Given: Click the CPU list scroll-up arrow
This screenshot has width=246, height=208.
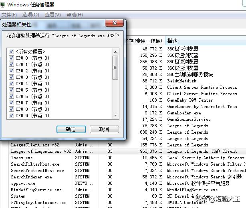Looking at the screenshot, I should pos(115,52).
